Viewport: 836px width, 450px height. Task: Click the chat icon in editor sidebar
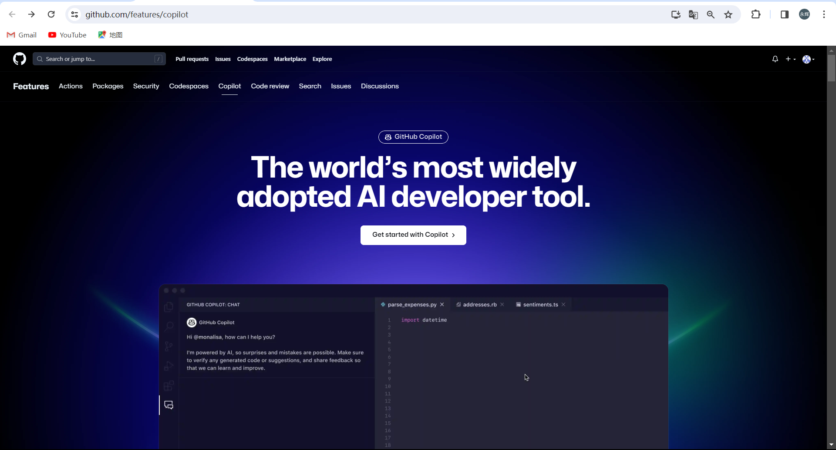[169, 405]
